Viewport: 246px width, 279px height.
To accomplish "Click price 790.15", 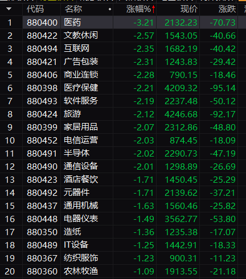I will pos(183,75).
